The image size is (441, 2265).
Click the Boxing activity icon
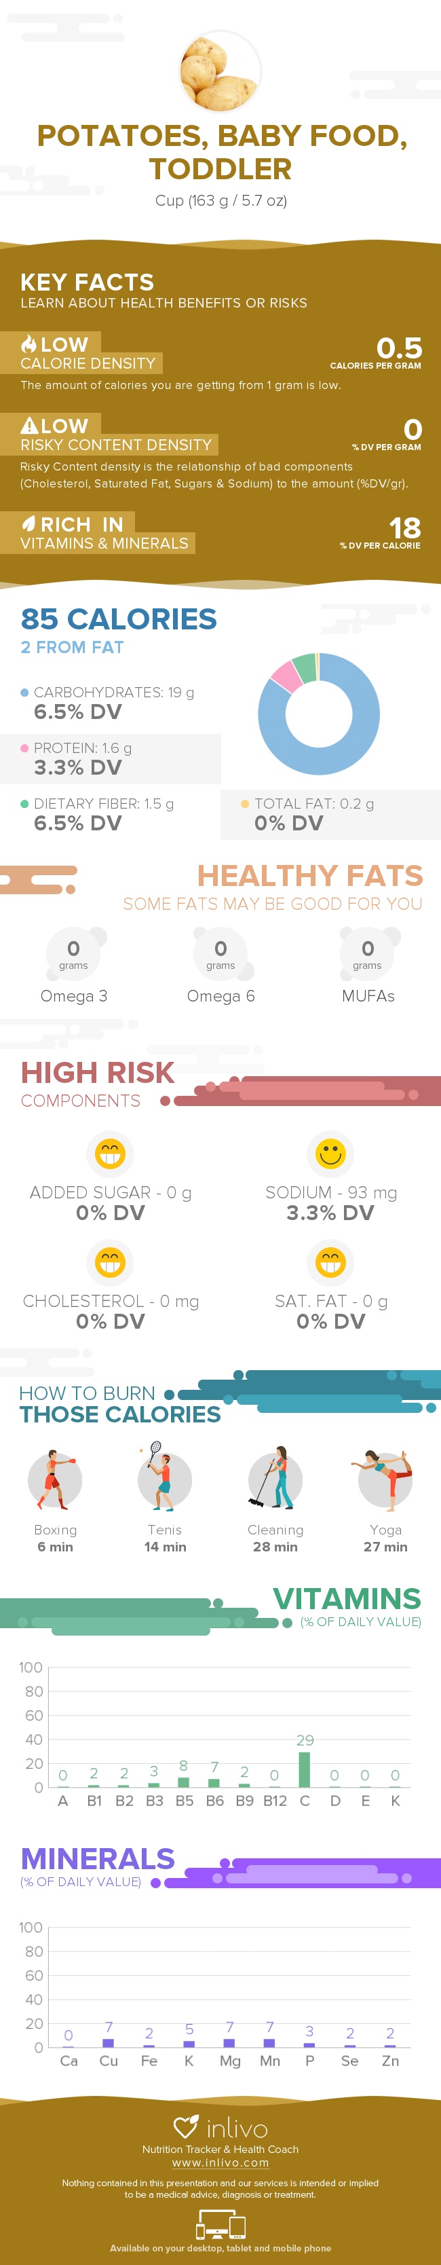54,1480
